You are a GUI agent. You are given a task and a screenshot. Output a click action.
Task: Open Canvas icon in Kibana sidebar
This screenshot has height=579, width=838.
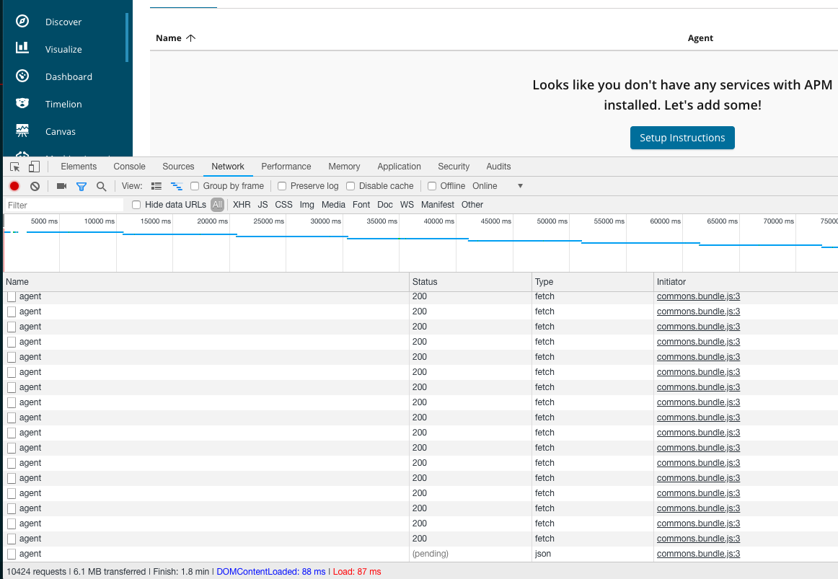(x=22, y=131)
